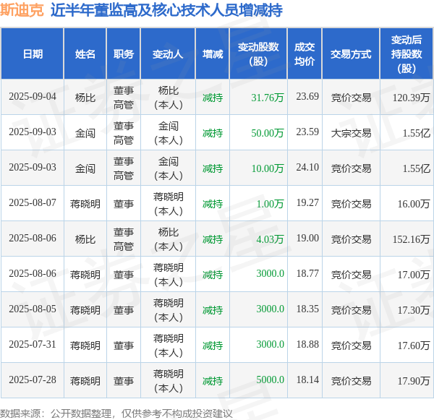Click the 变动人 column header
Image resolution: width=434 pixels, height=420 pixels.
point(168,54)
